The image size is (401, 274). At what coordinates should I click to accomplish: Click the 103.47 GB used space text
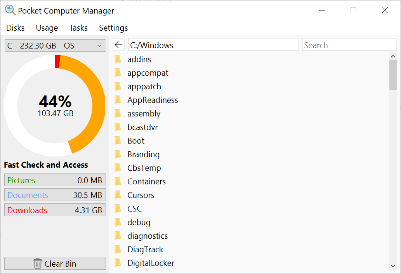click(x=56, y=113)
